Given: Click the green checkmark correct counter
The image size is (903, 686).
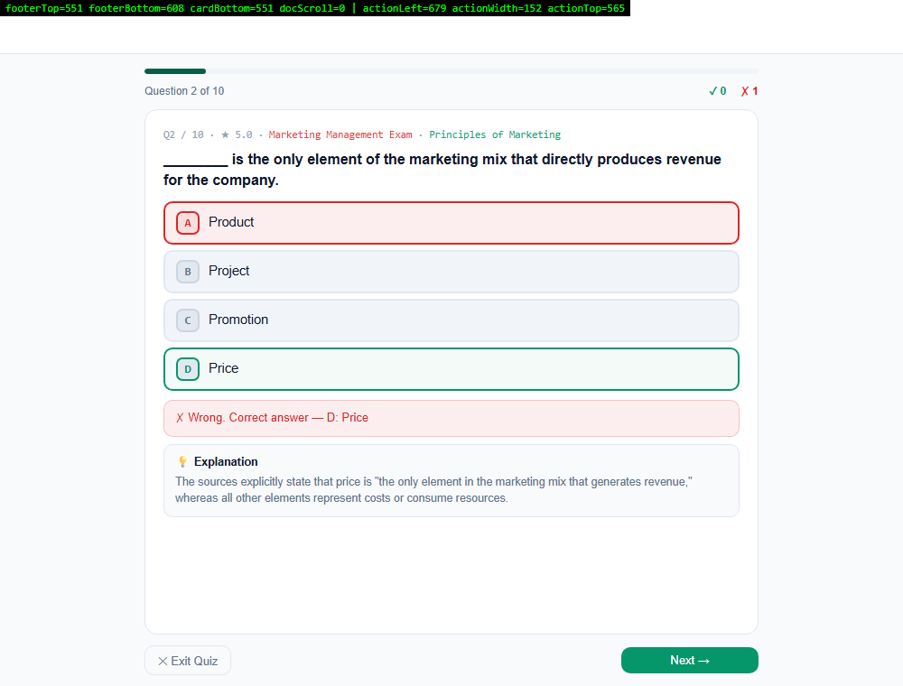Looking at the screenshot, I should (x=718, y=91).
